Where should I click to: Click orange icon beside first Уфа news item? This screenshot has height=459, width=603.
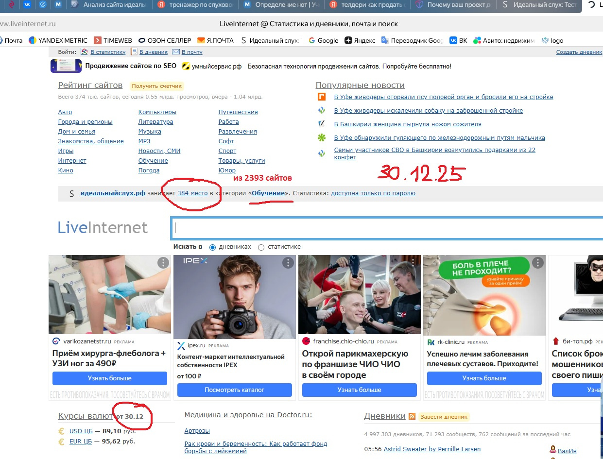point(321,97)
